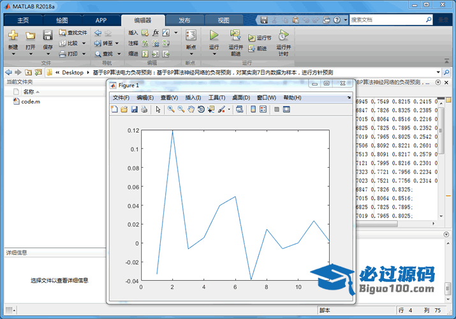
Task: Click Find Files (查找文件) in ribbon
Action: click(73, 33)
